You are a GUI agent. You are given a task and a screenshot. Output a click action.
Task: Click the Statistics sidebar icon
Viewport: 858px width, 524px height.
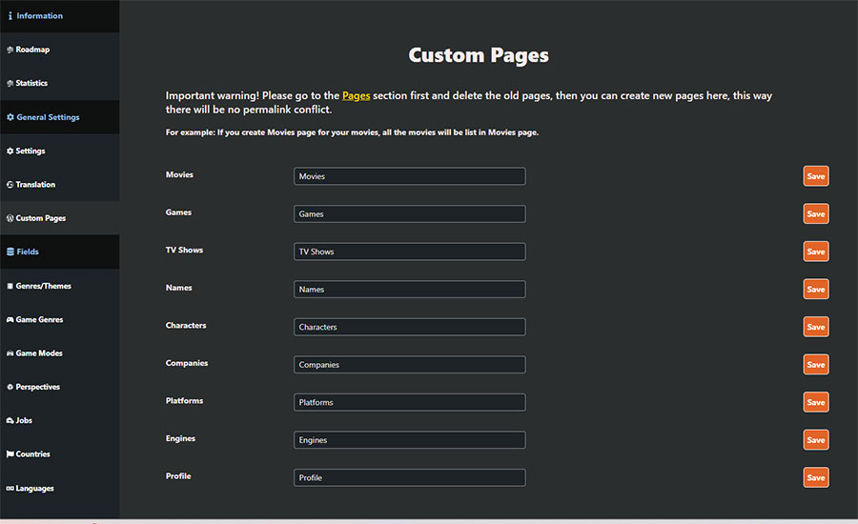click(x=10, y=84)
